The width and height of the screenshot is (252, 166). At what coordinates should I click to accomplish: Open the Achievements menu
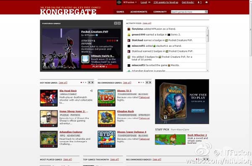(139, 12)
